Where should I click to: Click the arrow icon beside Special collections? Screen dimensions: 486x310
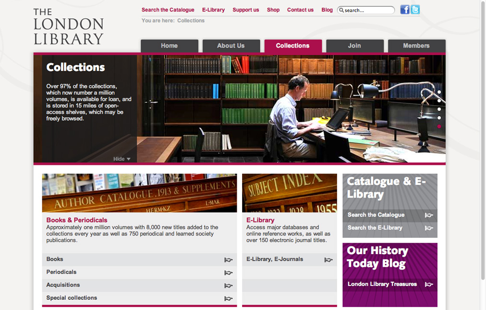click(x=229, y=298)
